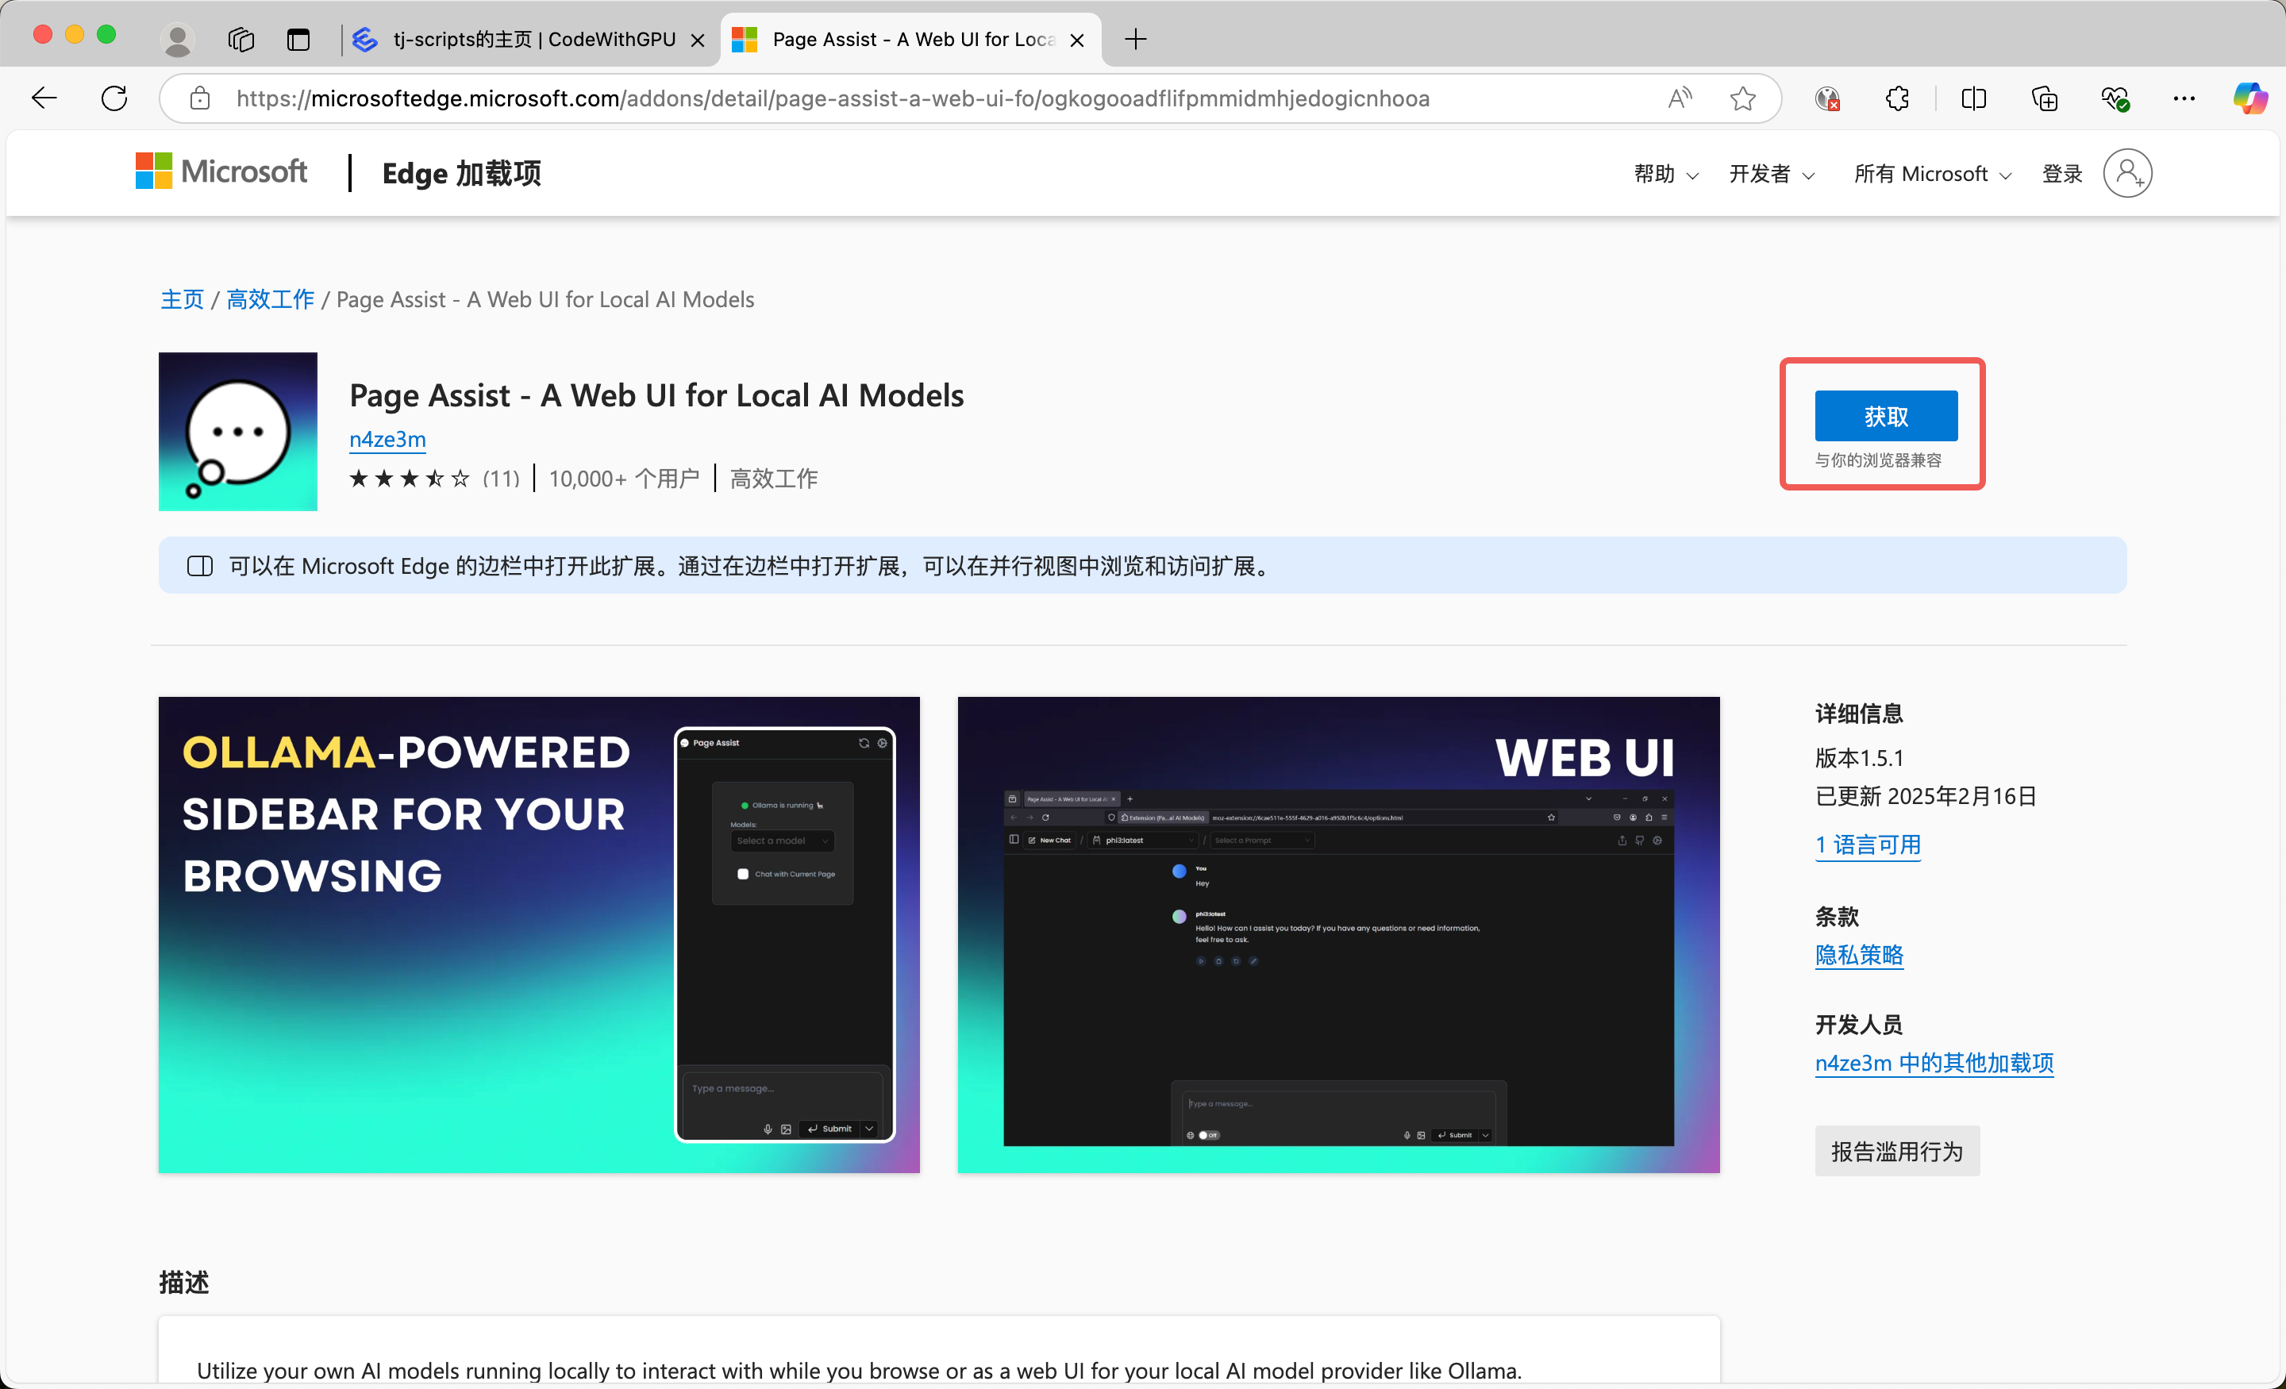Switch to the Page Assist tab
This screenshot has width=2286, height=1389.
(912, 39)
